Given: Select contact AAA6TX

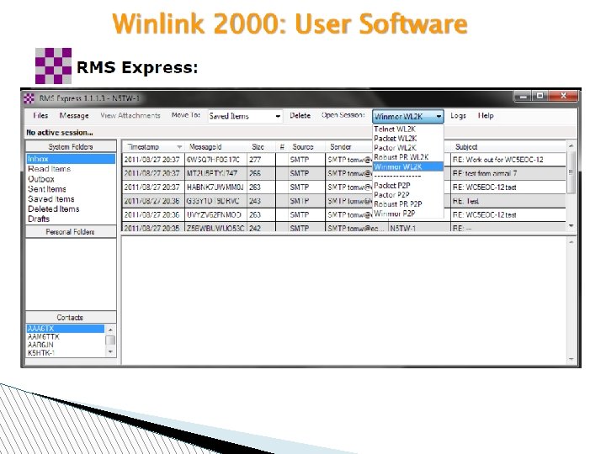Looking at the screenshot, I should (66, 329).
